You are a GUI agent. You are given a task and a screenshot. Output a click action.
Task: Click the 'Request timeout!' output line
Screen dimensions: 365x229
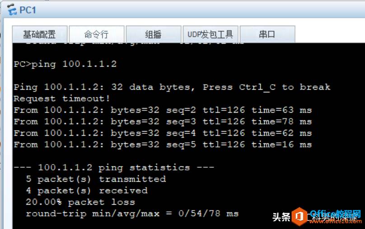[62, 98]
